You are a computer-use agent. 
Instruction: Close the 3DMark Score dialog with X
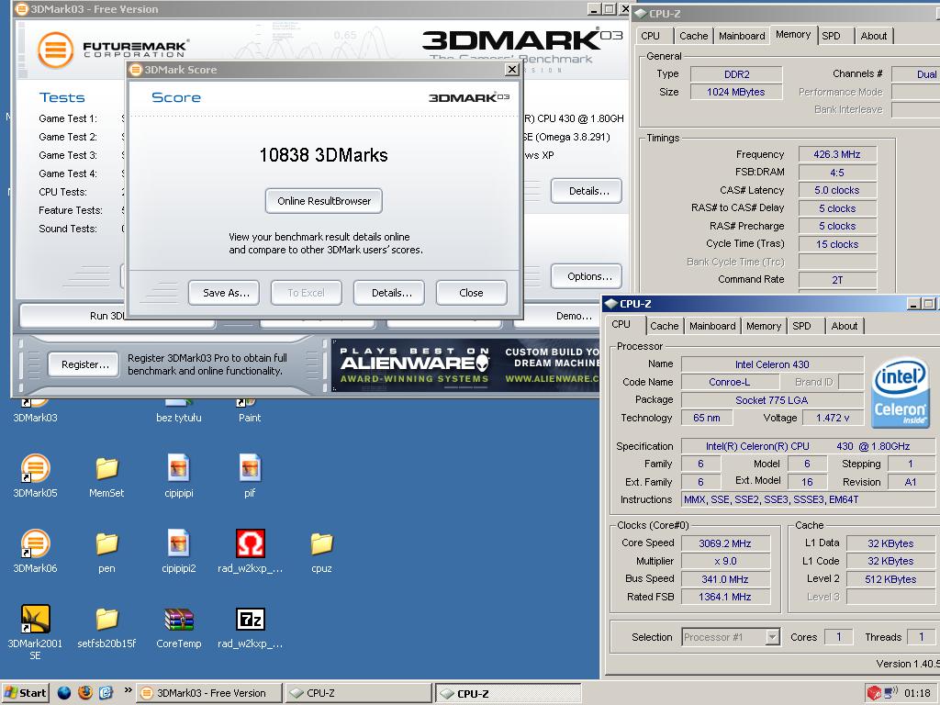(511, 70)
